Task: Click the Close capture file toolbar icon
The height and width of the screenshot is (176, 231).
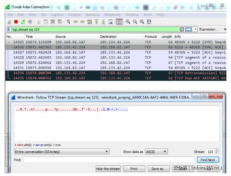Action: tap(53, 22)
